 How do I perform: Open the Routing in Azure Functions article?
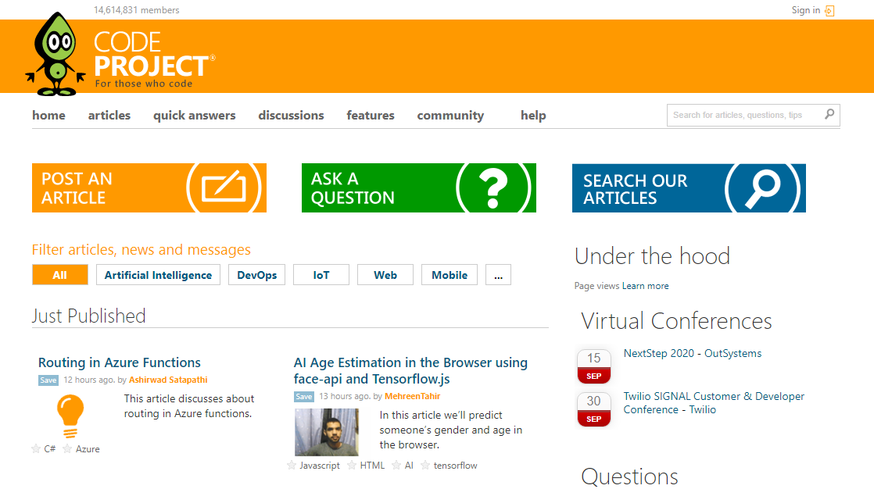tap(120, 362)
